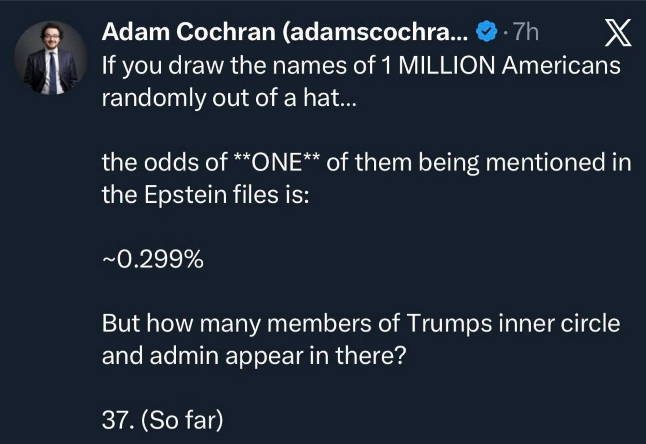Screen dimensions: 646x444
Task: Click the "~0.299%" figure
Action: [x=153, y=259]
